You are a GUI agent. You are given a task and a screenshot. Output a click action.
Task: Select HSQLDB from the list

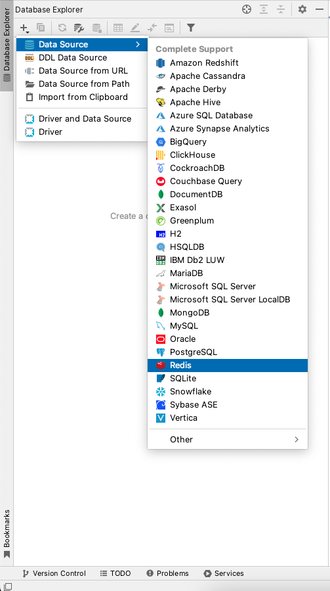pyautogui.click(x=228, y=247)
